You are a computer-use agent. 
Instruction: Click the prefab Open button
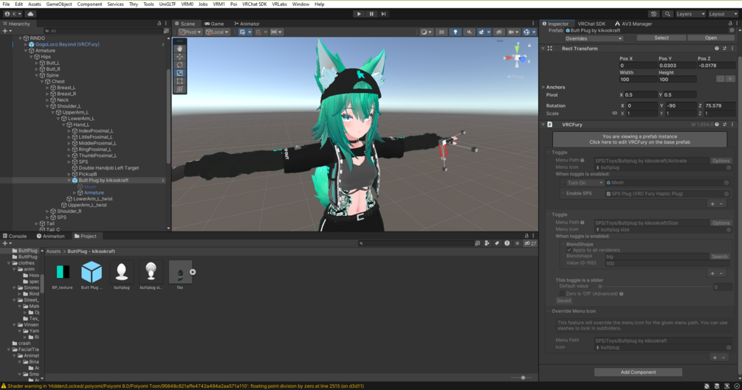point(711,38)
